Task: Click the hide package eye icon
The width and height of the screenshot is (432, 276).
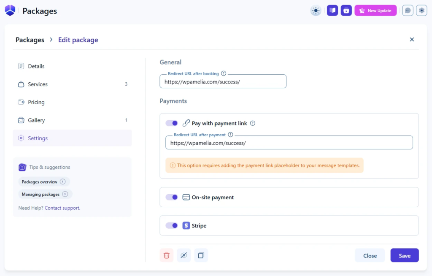Action: coord(184,255)
